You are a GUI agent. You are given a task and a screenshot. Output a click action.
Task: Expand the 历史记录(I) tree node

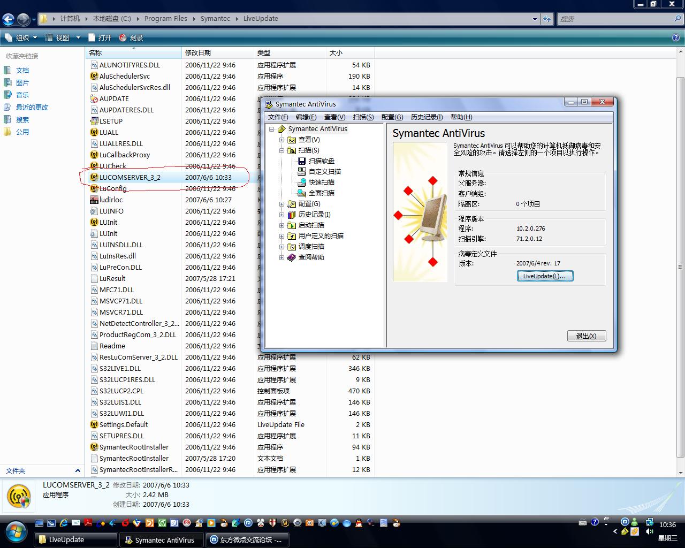click(x=282, y=215)
